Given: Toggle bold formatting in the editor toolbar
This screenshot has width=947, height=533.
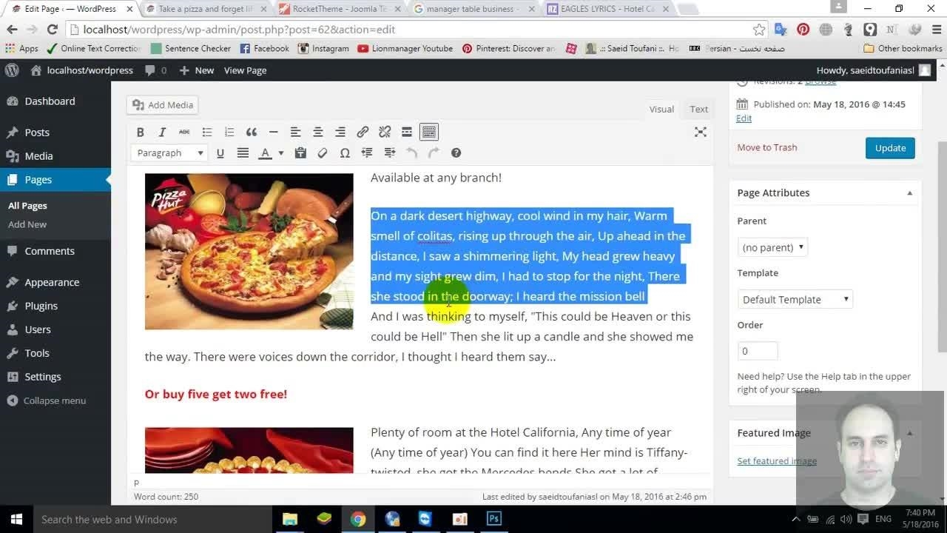Looking at the screenshot, I should click(x=140, y=132).
